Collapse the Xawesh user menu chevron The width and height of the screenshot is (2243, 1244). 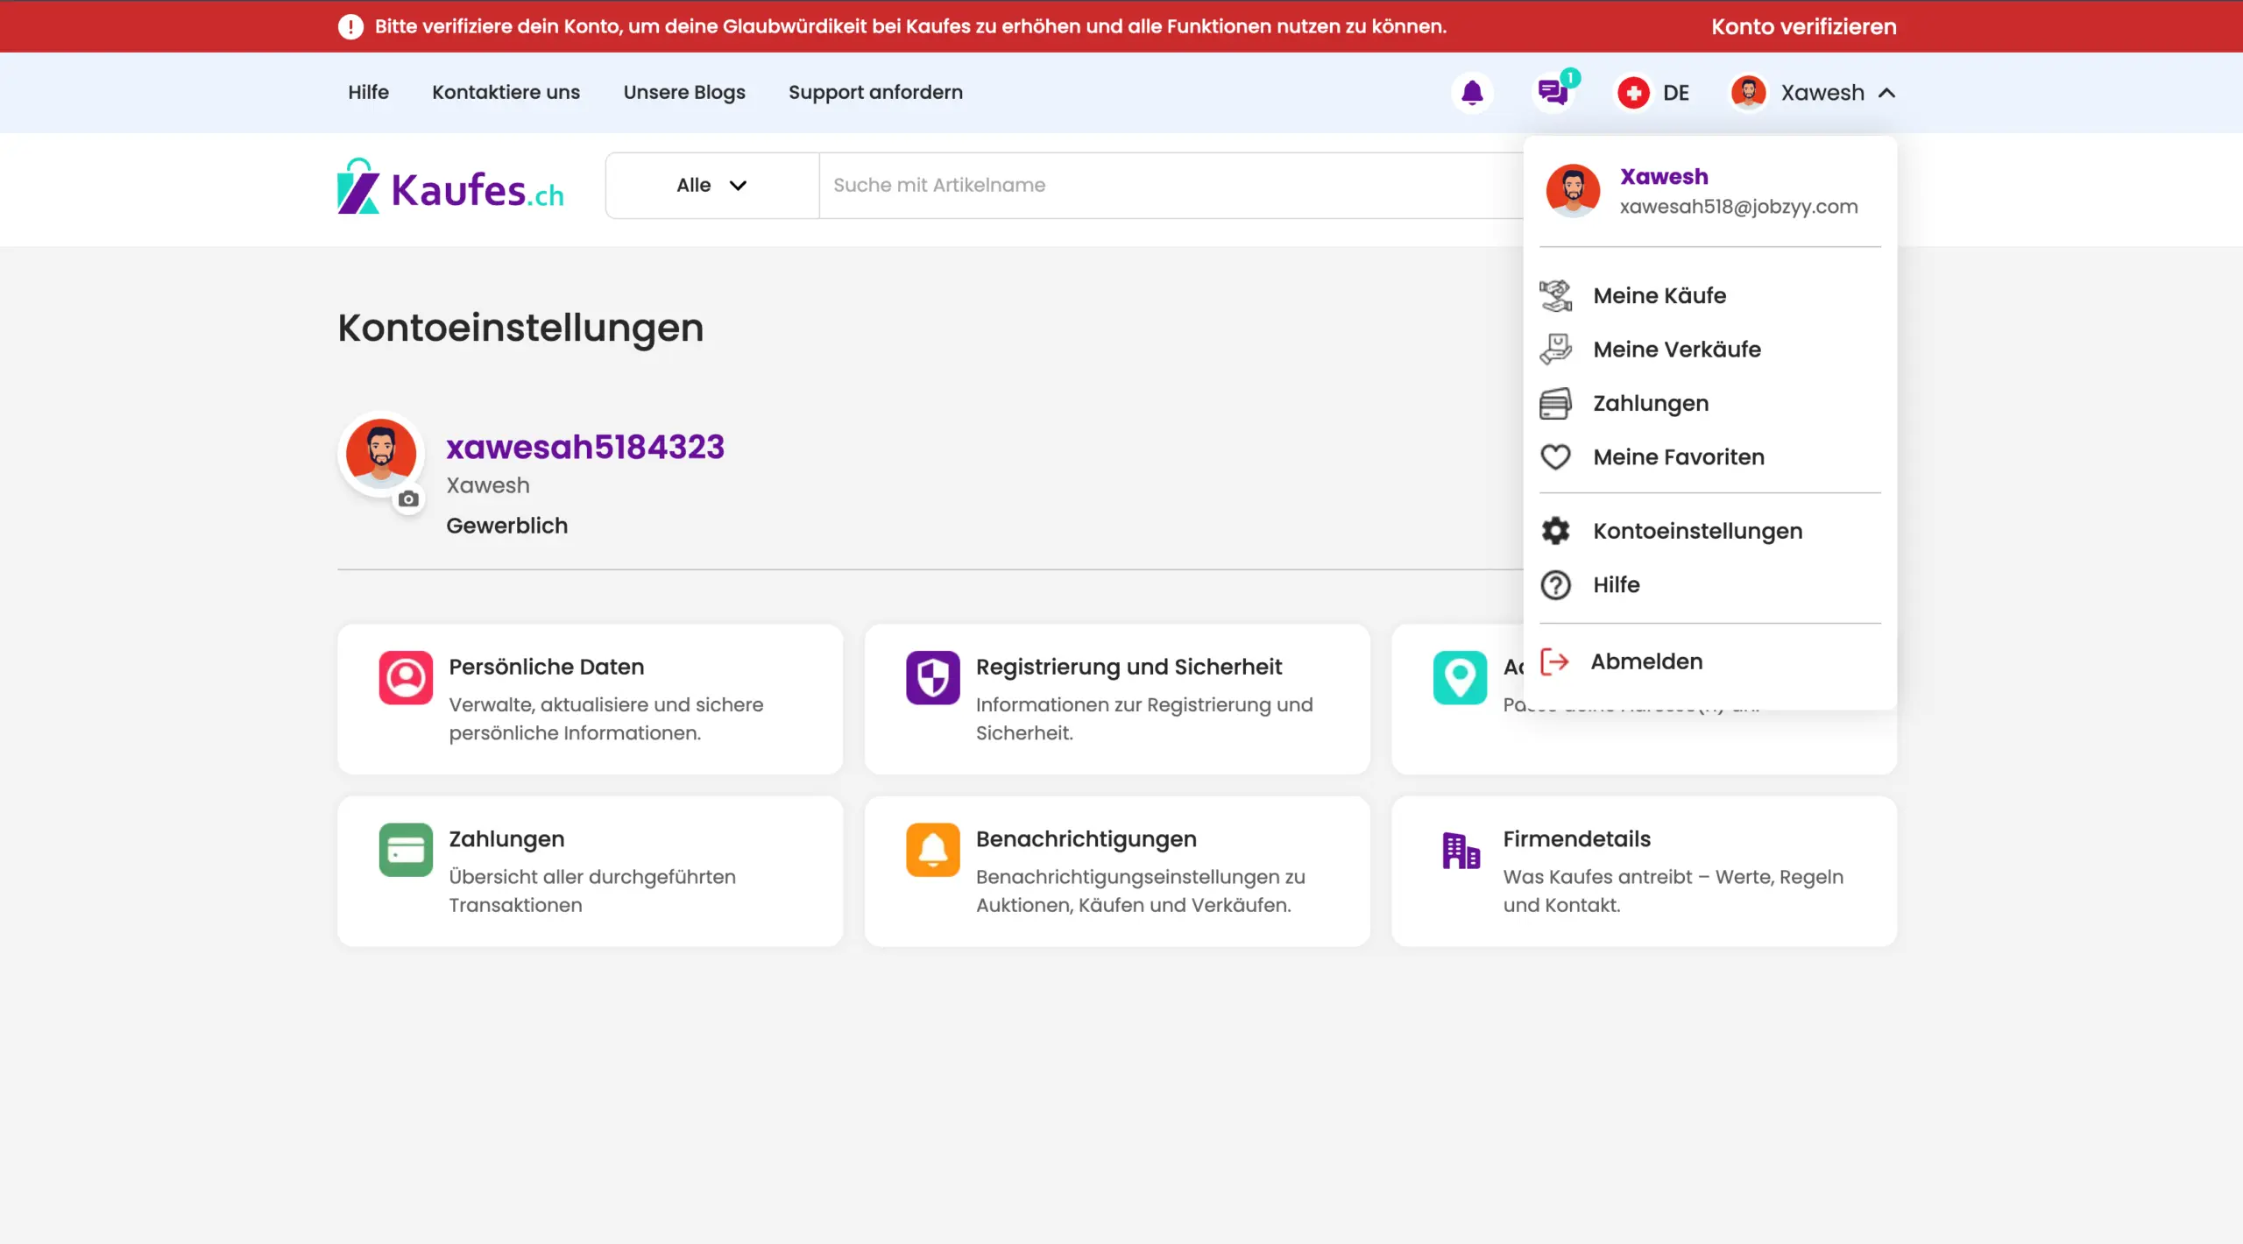pyautogui.click(x=1887, y=93)
